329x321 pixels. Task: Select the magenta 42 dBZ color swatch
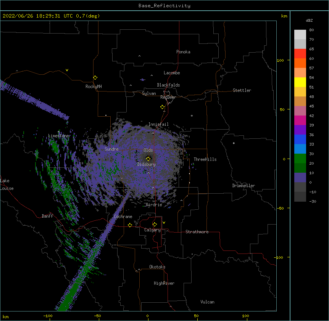300,120
